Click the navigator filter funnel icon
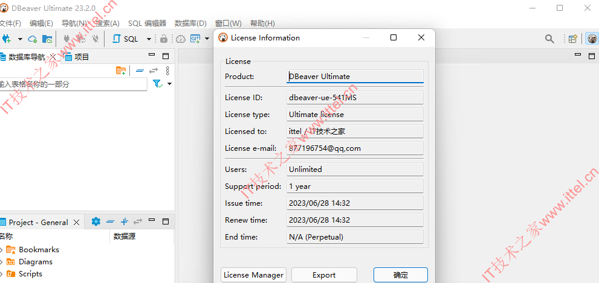Viewport: 599px width, 283px height. pyautogui.click(x=158, y=84)
